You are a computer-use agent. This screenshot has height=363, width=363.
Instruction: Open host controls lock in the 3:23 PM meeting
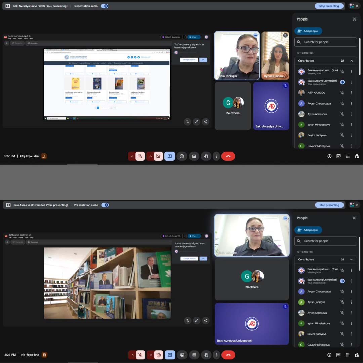pyautogui.click(x=357, y=355)
